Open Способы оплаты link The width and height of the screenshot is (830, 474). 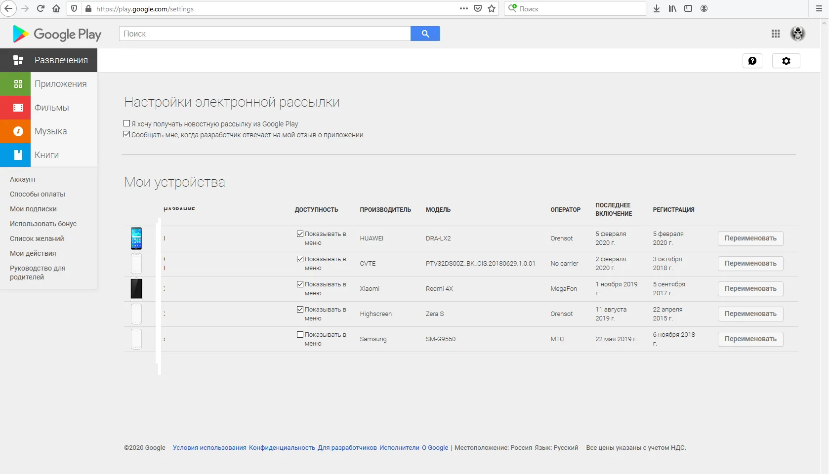(x=38, y=194)
